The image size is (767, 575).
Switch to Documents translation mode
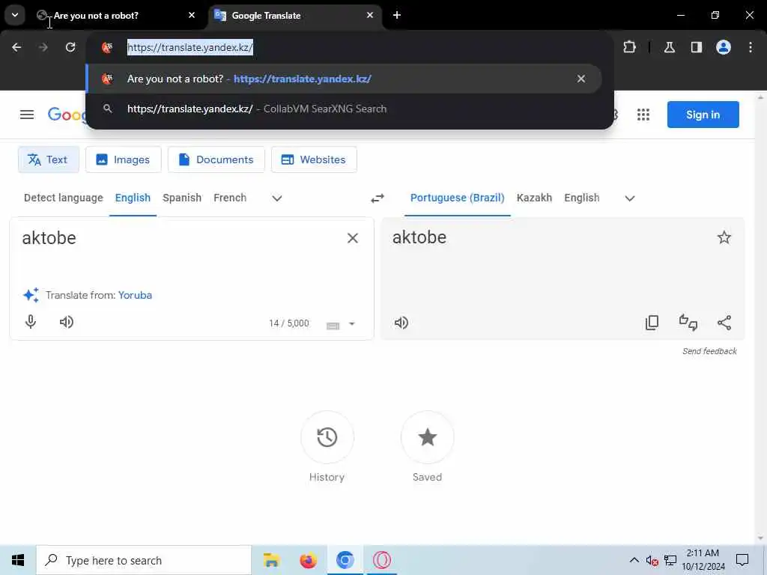tap(216, 159)
